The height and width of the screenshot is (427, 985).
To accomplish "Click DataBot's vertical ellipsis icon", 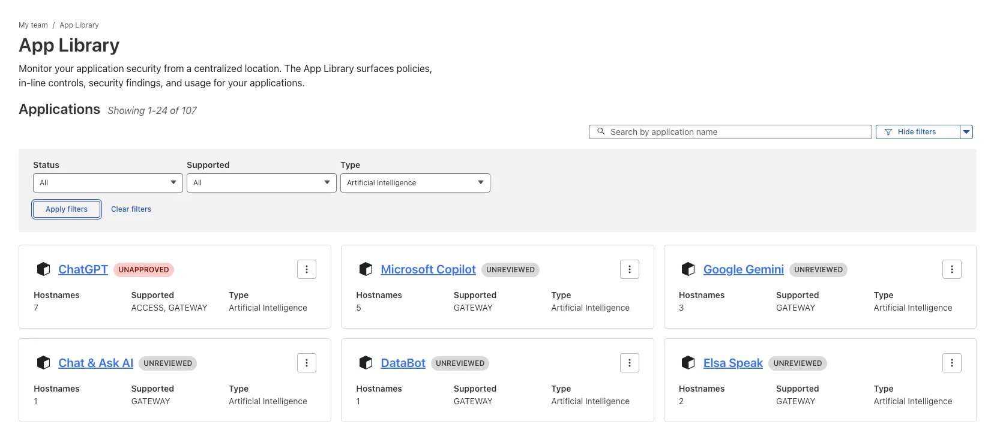I will [629, 363].
